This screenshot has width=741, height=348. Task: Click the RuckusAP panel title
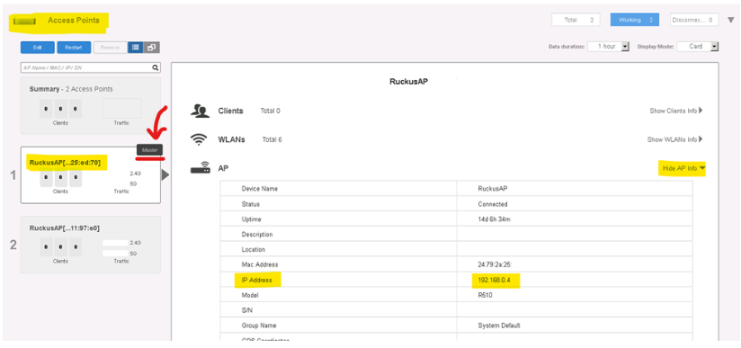[x=409, y=81]
